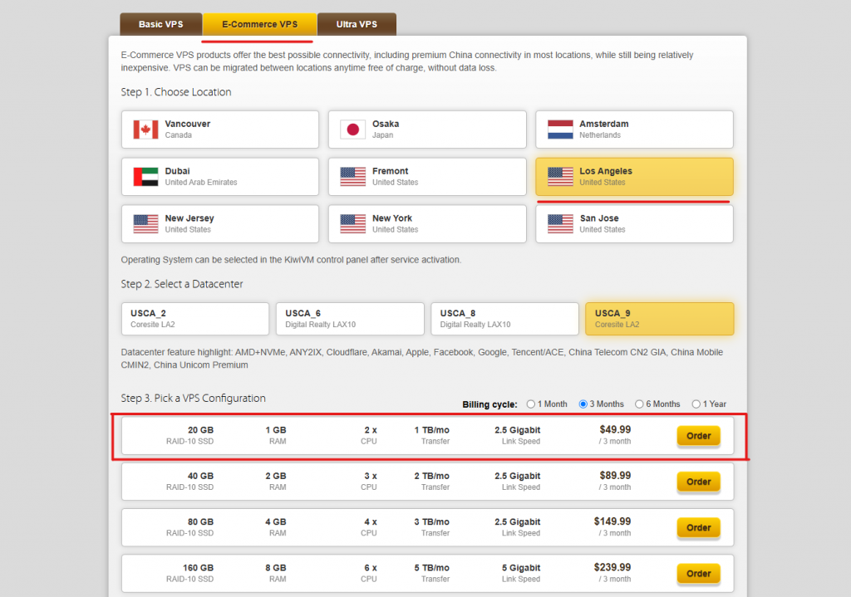Click the US flag beside New York
Image resolution: width=851 pixels, height=597 pixels.
coord(352,224)
